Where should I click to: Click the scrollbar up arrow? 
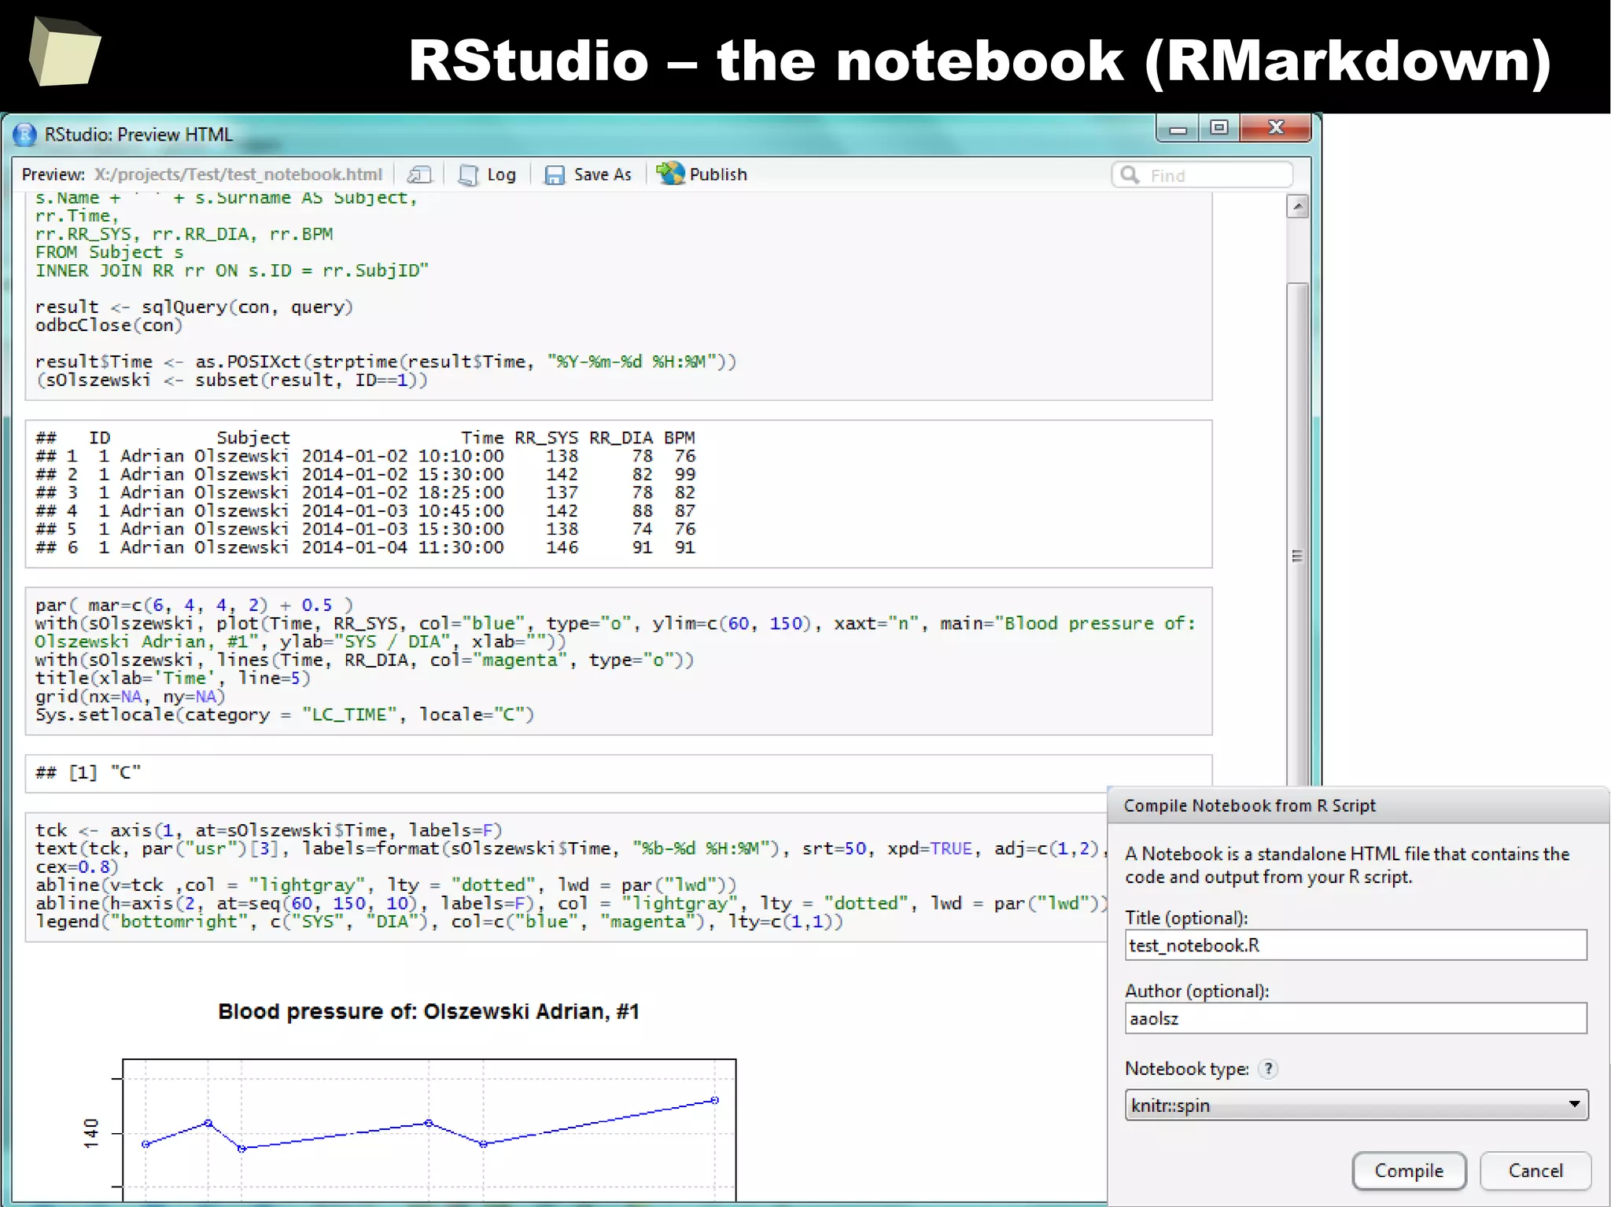(x=1297, y=207)
